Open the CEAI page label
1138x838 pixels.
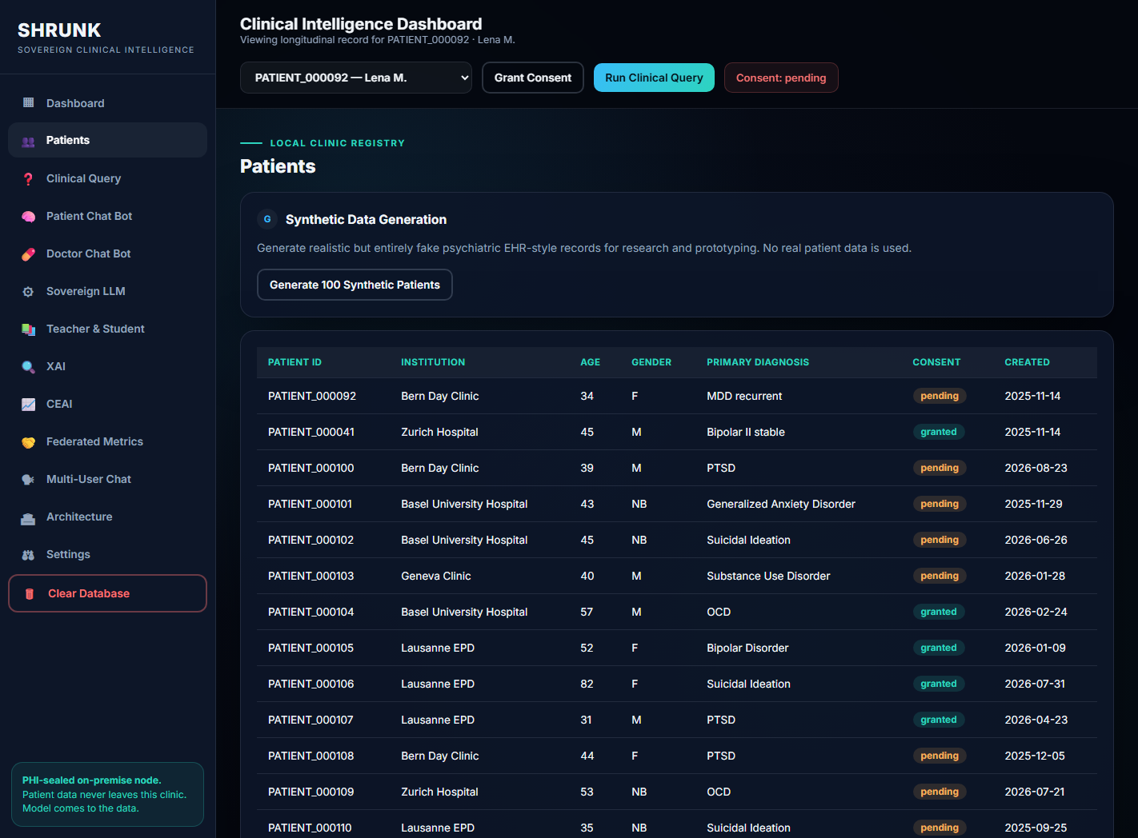tap(59, 404)
